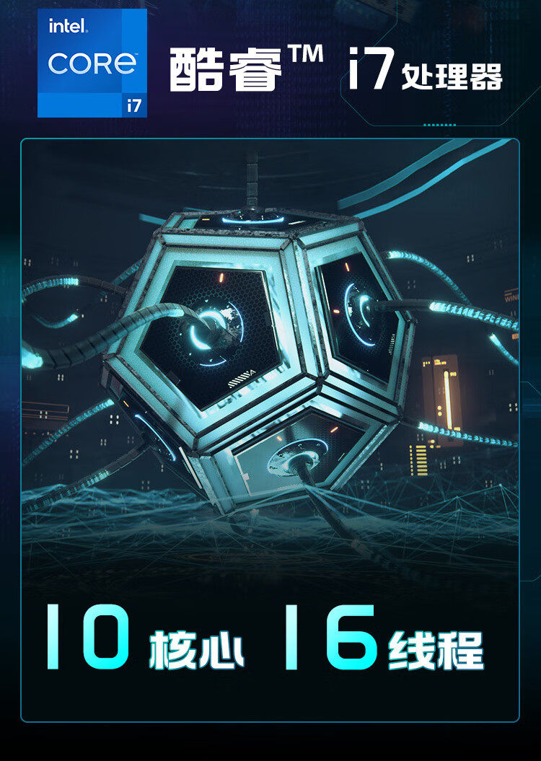The width and height of the screenshot is (541, 761).
Task: Click the Intel Core i7 badge logo
Action: click(92, 63)
